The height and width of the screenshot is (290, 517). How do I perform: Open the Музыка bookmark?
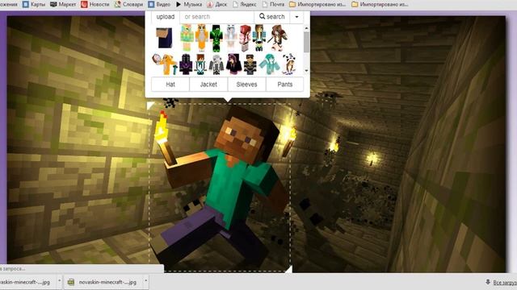point(189,4)
